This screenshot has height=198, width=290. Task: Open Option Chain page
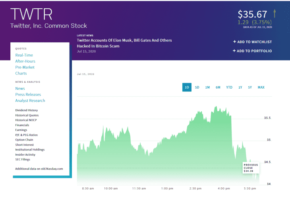[x=24, y=140]
